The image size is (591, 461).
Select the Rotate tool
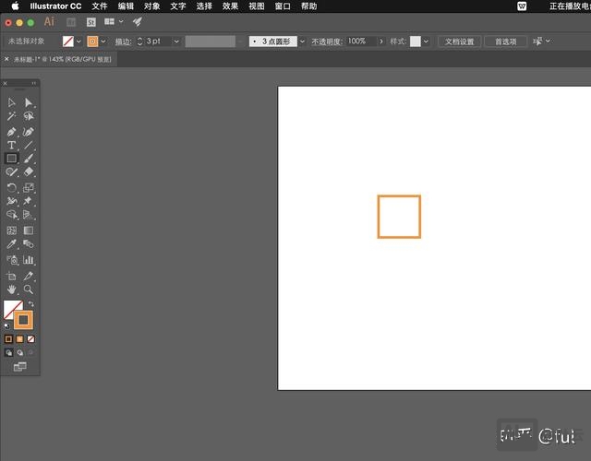pyautogui.click(x=12, y=187)
